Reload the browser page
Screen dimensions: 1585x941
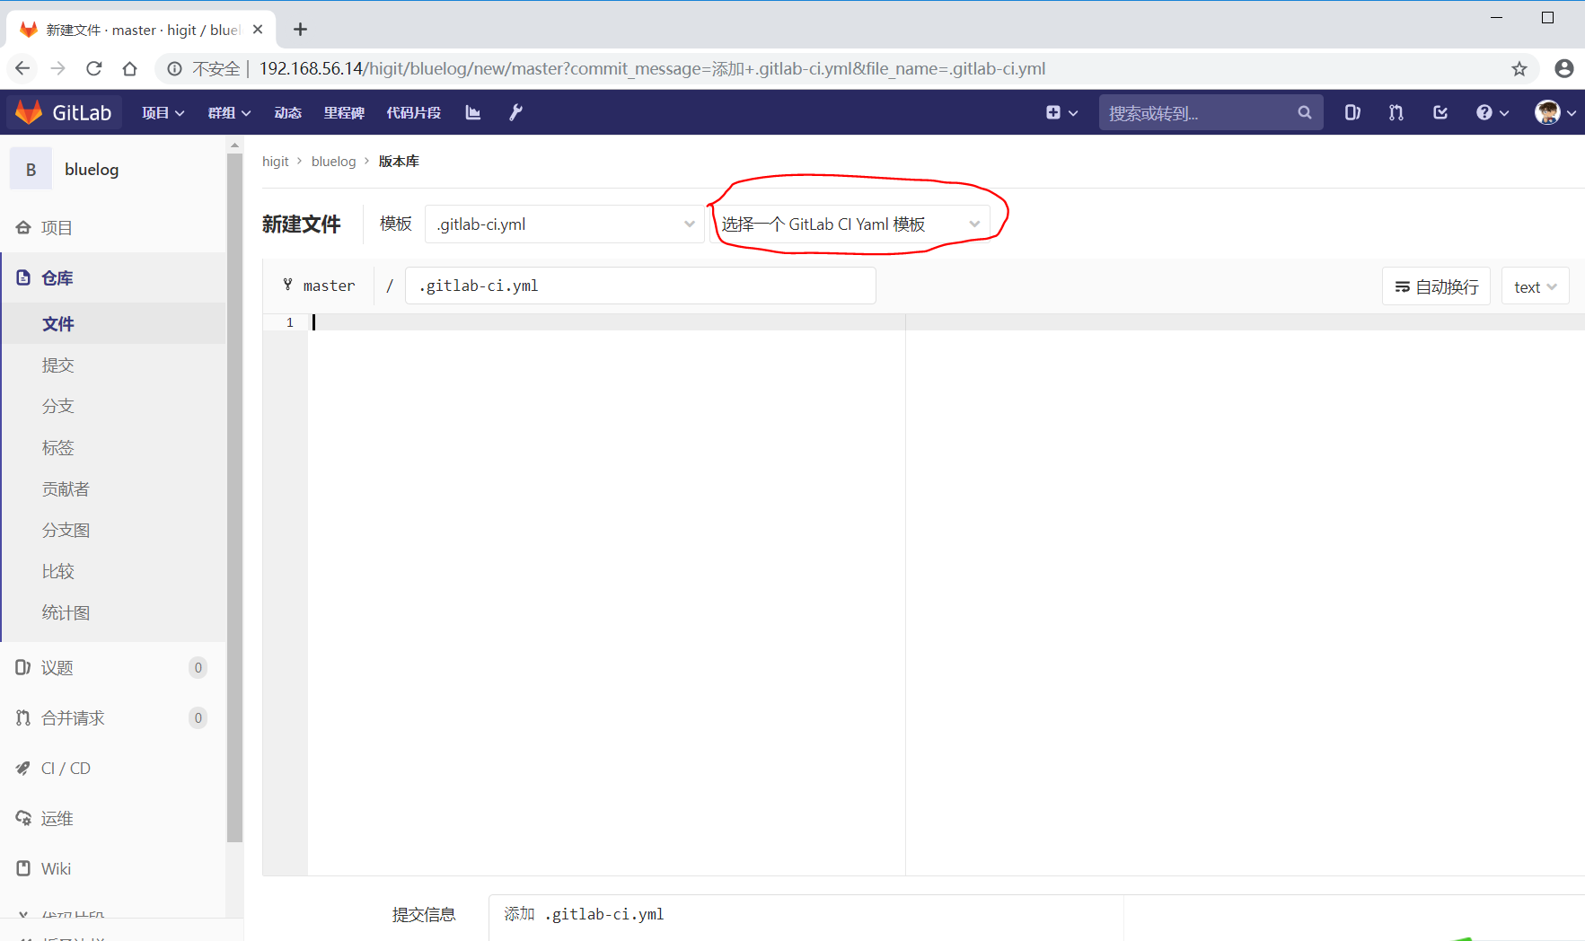tap(93, 69)
